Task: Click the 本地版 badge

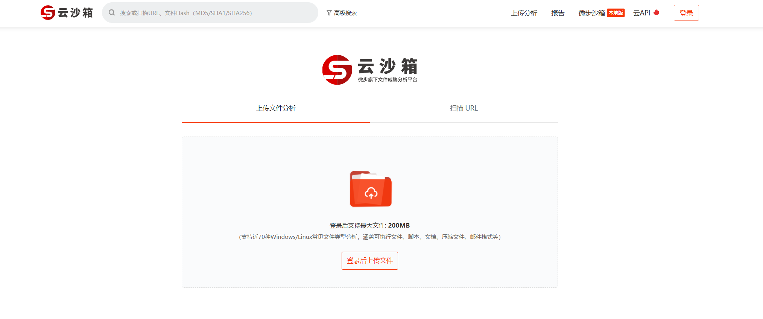Action: coord(616,13)
